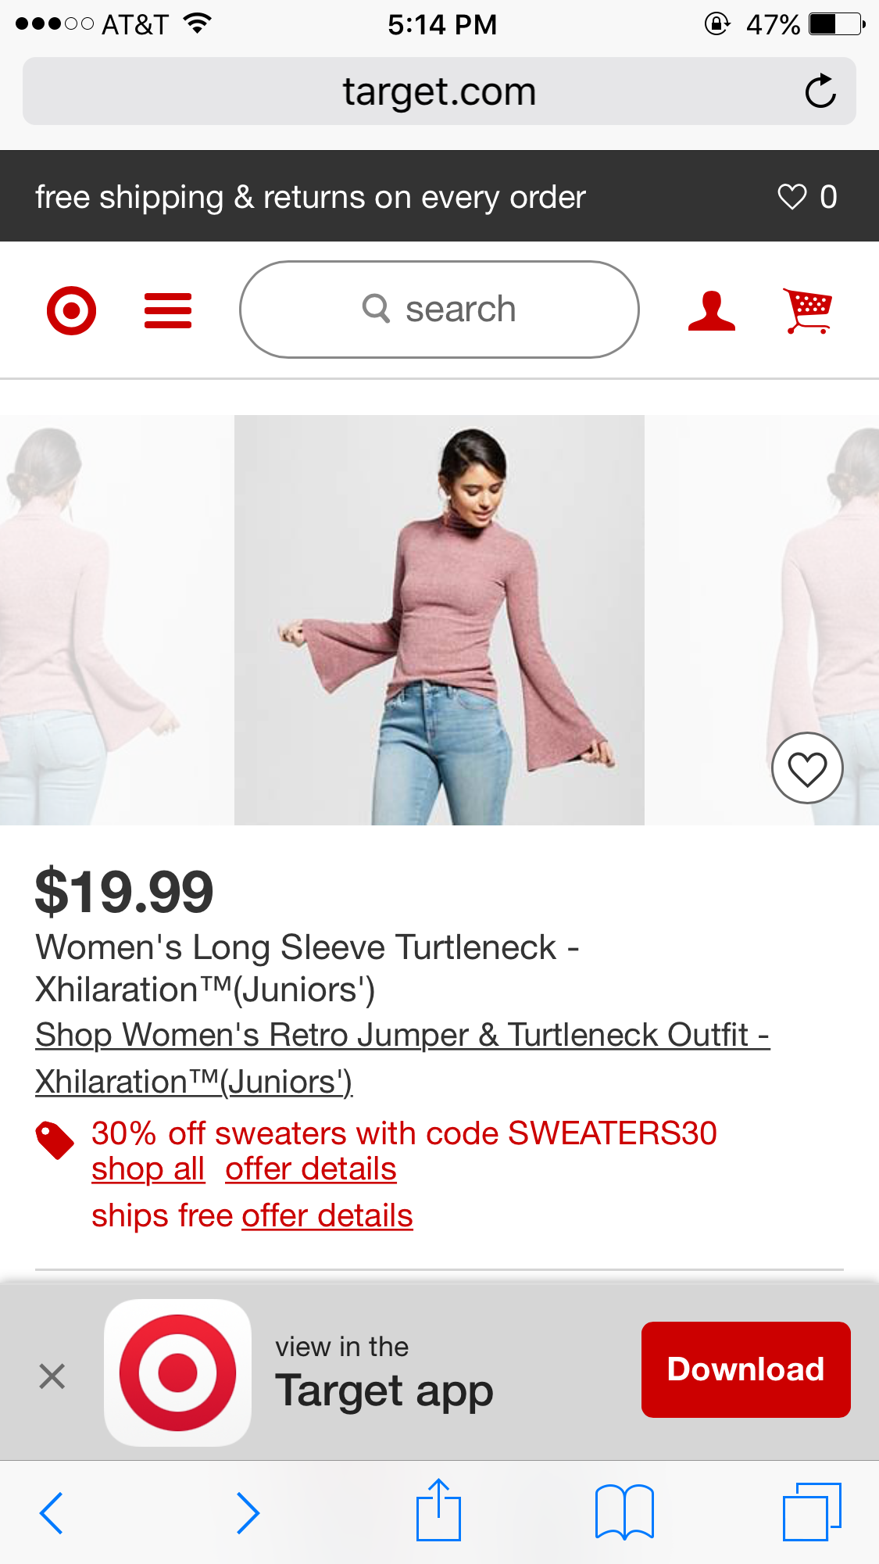View the center turtleneck product photo
This screenshot has width=879, height=1564.
point(439,620)
